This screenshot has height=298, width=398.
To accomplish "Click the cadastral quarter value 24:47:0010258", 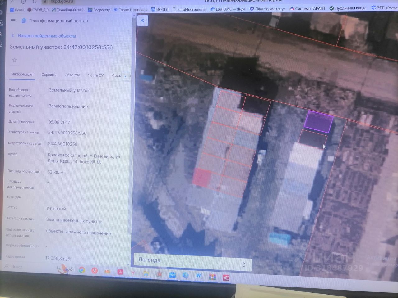I will point(62,144).
